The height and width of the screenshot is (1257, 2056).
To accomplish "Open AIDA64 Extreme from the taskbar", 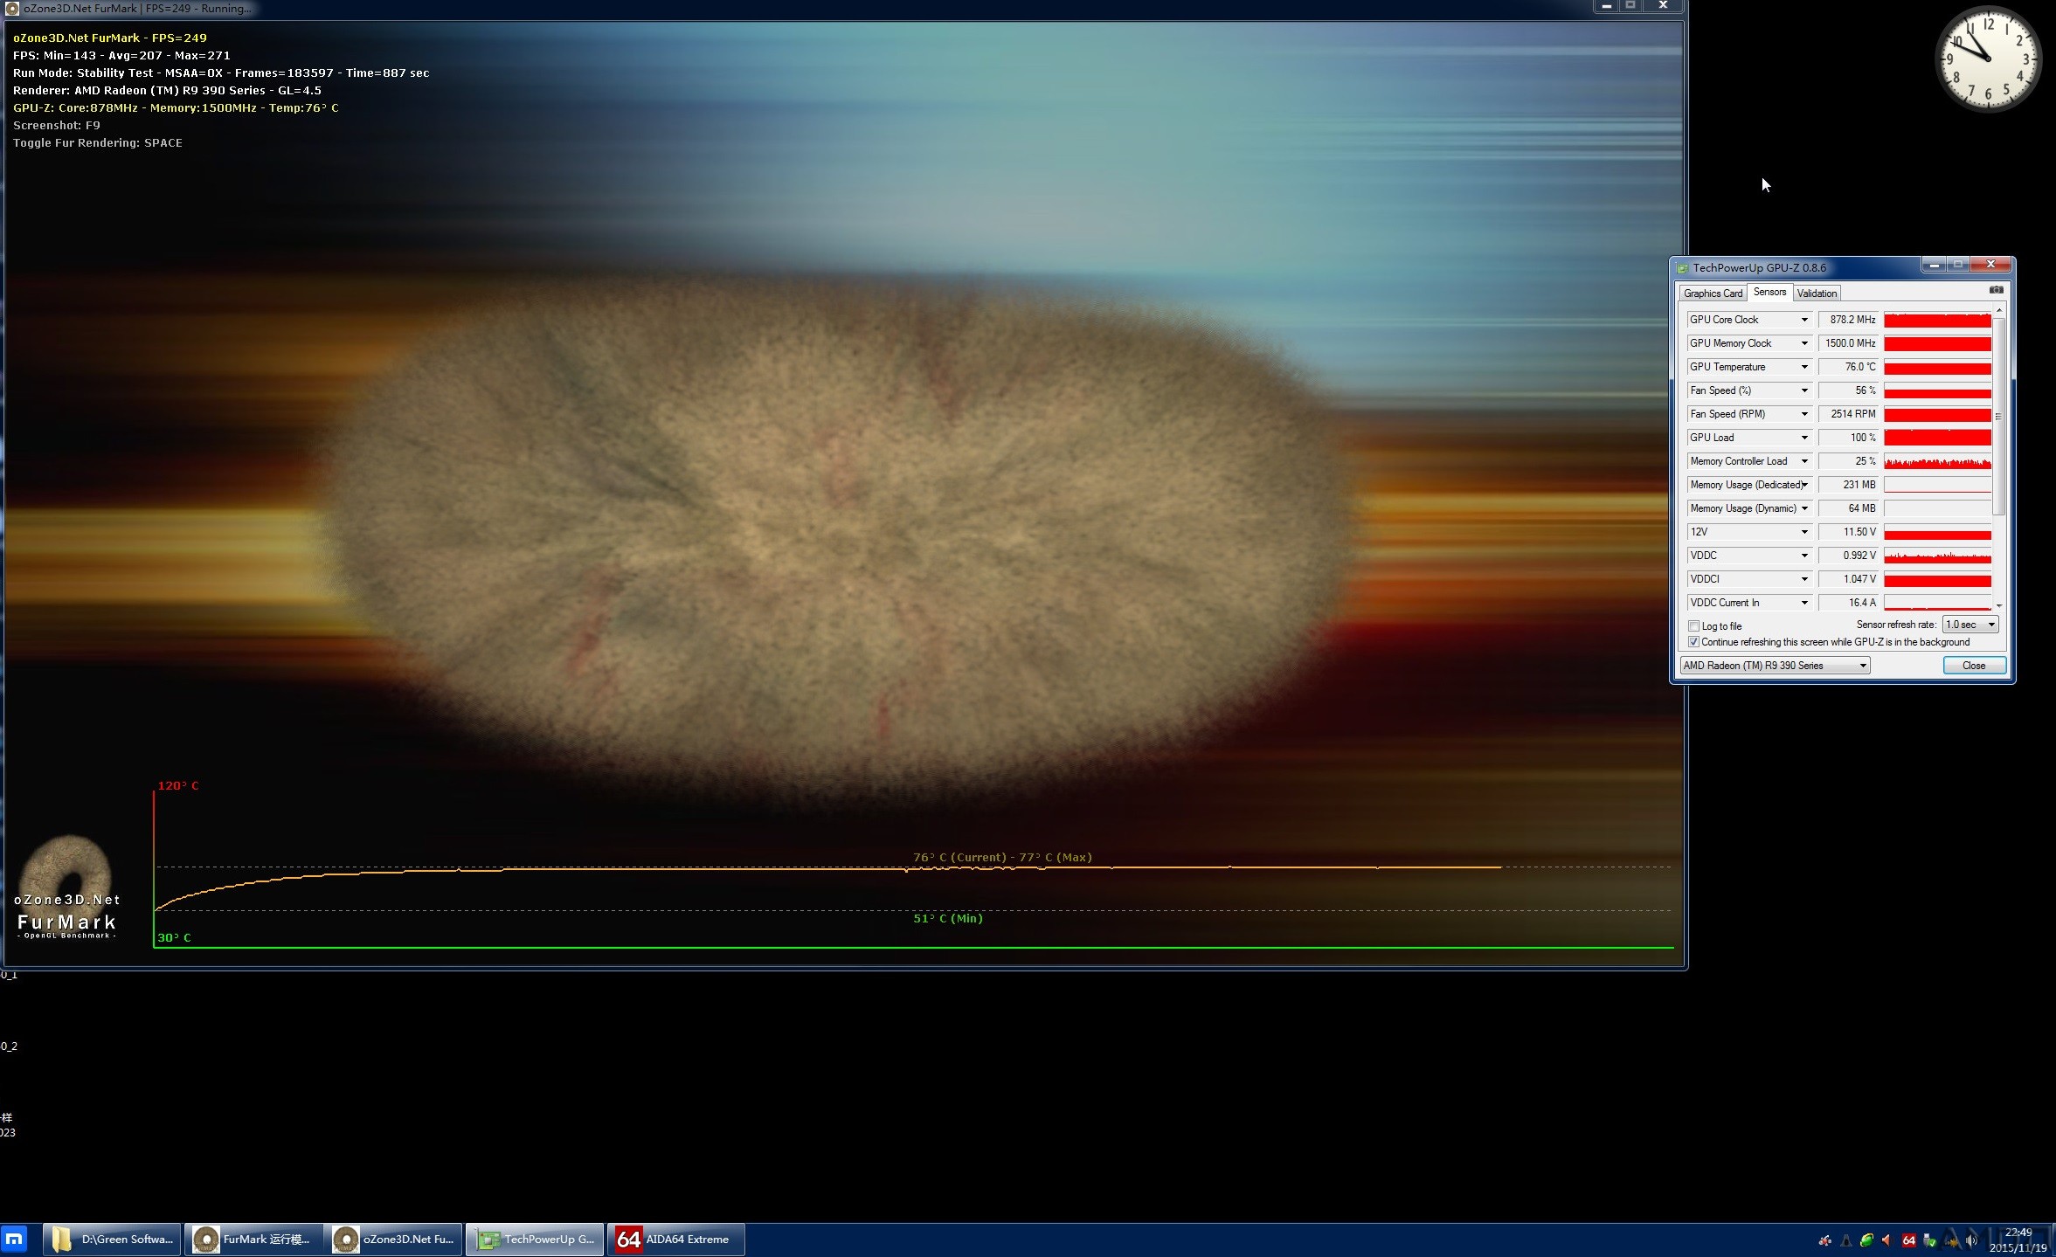I will click(x=675, y=1239).
